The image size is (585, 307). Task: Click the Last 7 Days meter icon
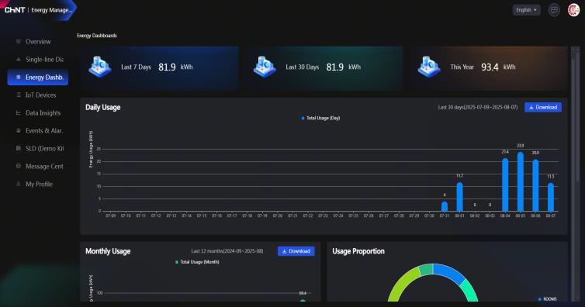[x=100, y=67]
